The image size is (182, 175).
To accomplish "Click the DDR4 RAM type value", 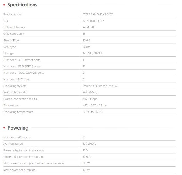I will [87, 47].
